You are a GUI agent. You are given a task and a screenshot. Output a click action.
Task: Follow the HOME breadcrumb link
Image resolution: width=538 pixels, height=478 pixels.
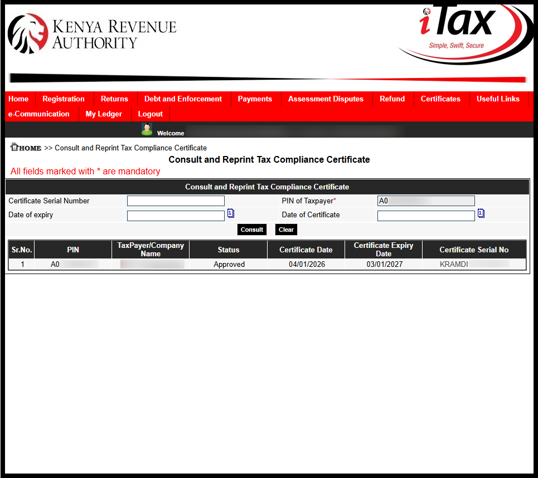coord(29,148)
